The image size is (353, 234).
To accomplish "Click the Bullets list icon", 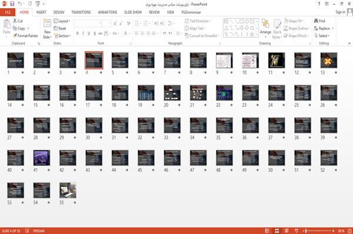I will point(136,23).
